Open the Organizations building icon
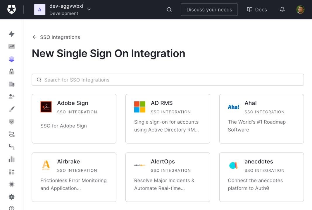The image size is (312, 210). (x=12, y=84)
